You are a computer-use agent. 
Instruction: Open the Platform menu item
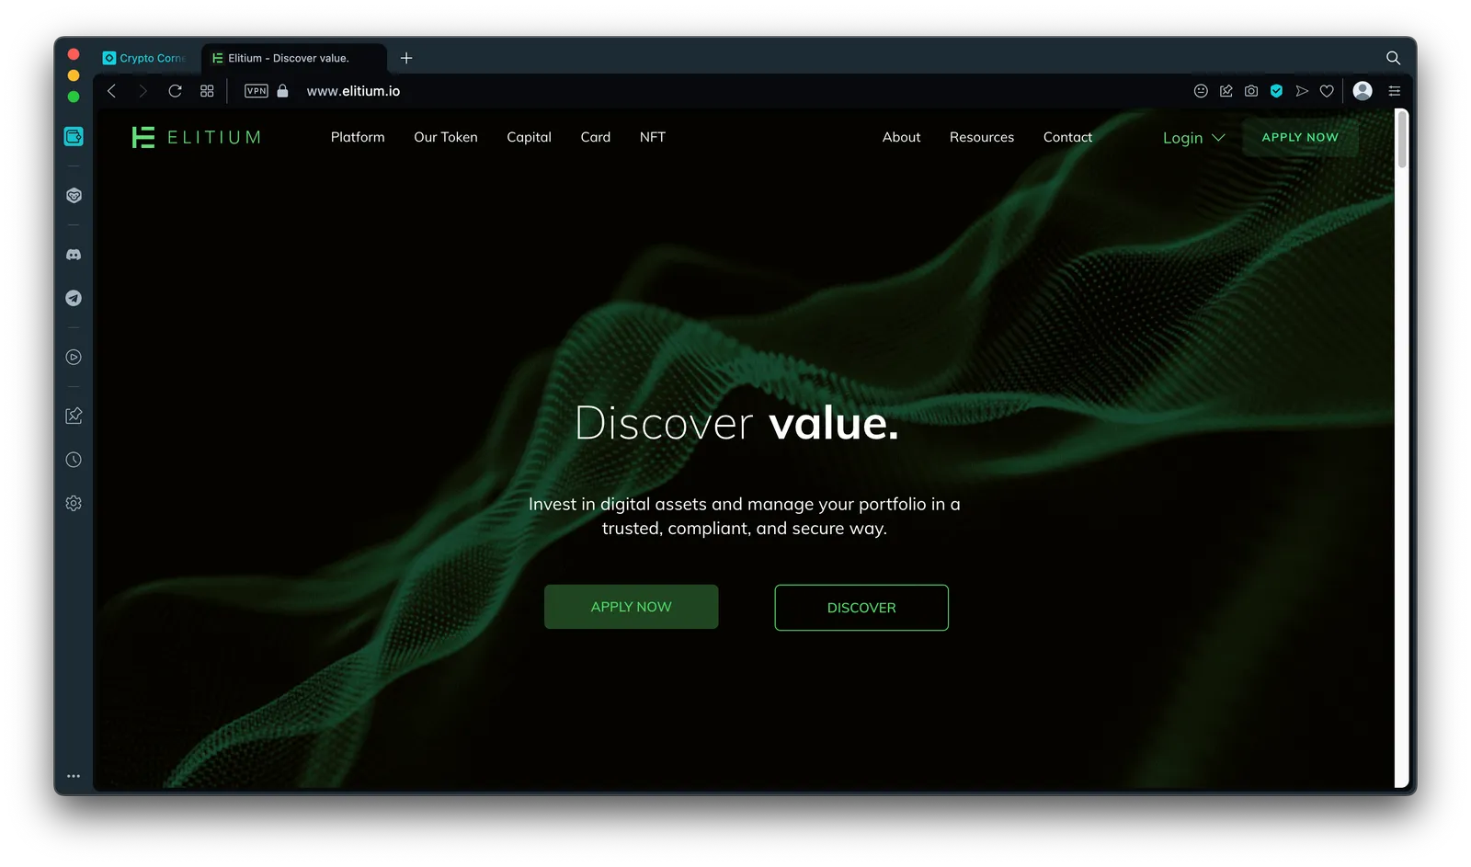pos(358,137)
